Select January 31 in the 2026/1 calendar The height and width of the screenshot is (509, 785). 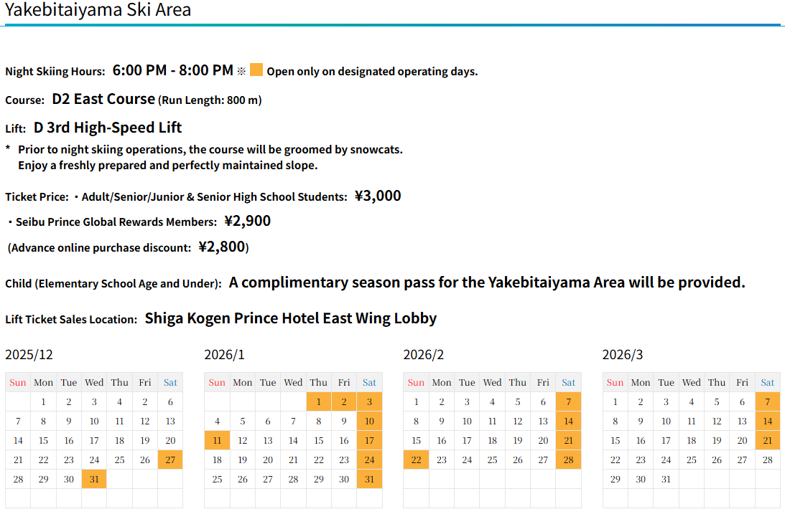[369, 479]
